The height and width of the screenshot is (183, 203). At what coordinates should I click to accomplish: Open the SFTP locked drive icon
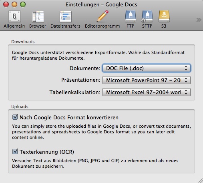[x=147, y=16]
